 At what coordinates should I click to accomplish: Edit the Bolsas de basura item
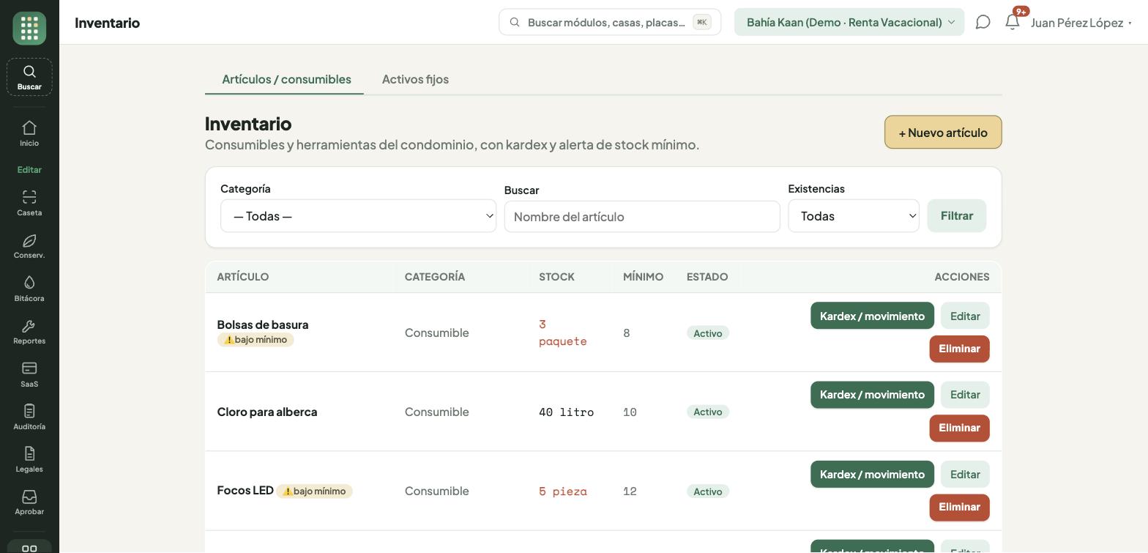click(965, 316)
